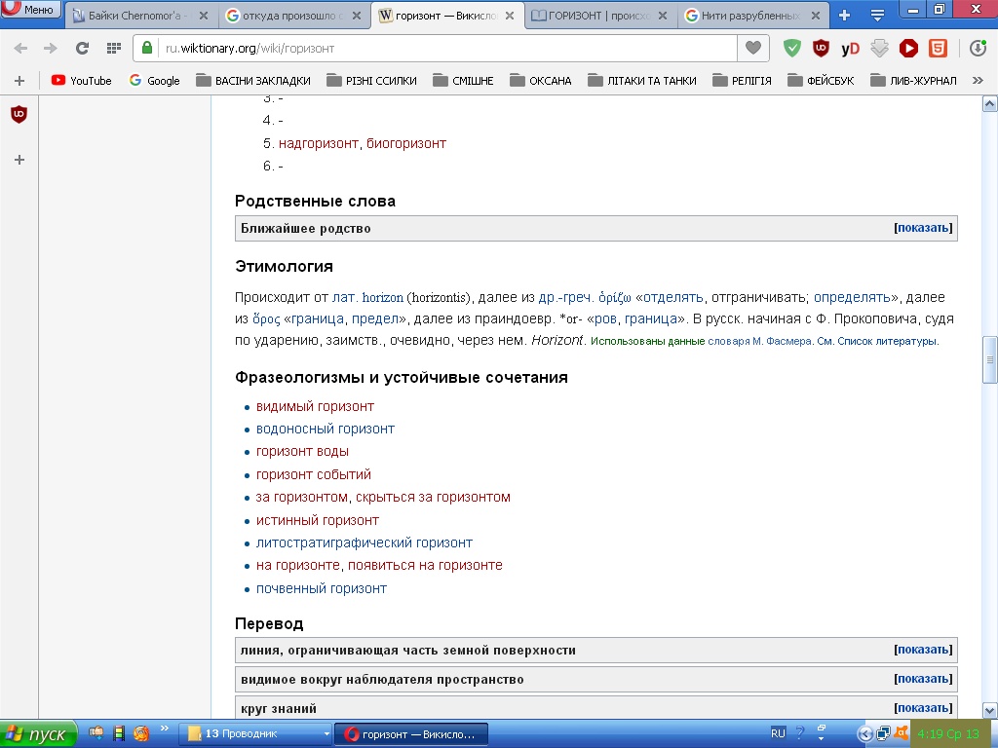Image resolution: width=998 pixels, height=748 pixels.
Task: Click the yD extension icon
Action: point(850,49)
